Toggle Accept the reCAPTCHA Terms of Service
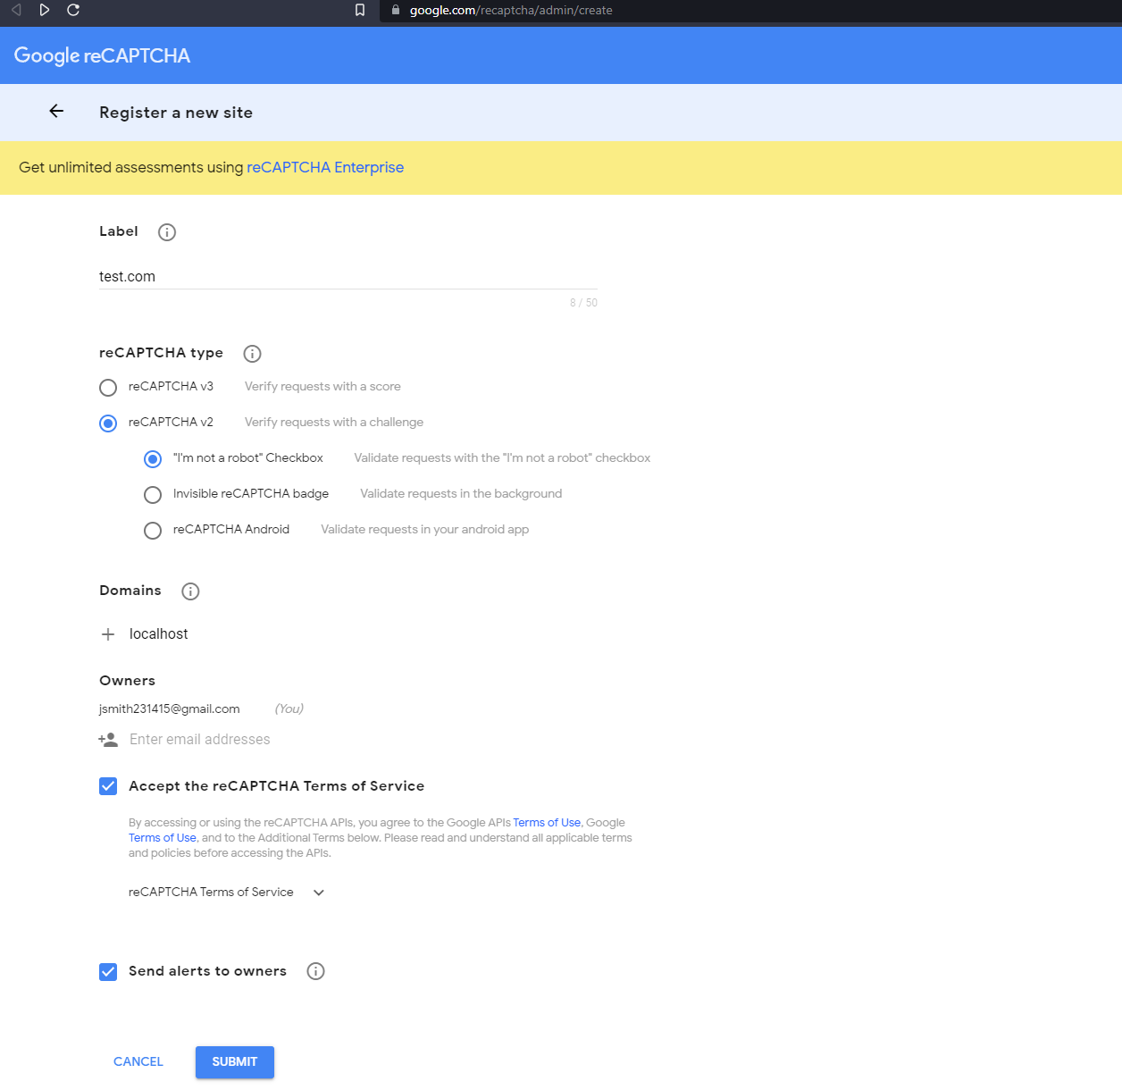This screenshot has width=1122, height=1090. (108, 786)
